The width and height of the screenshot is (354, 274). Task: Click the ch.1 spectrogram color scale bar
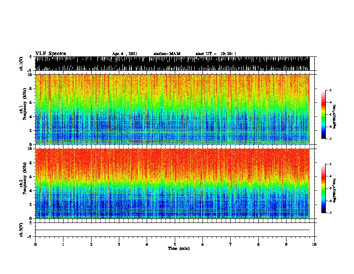click(324, 115)
